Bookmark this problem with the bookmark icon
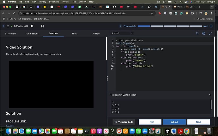The width and height of the screenshot is (218, 136). (42, 26)
